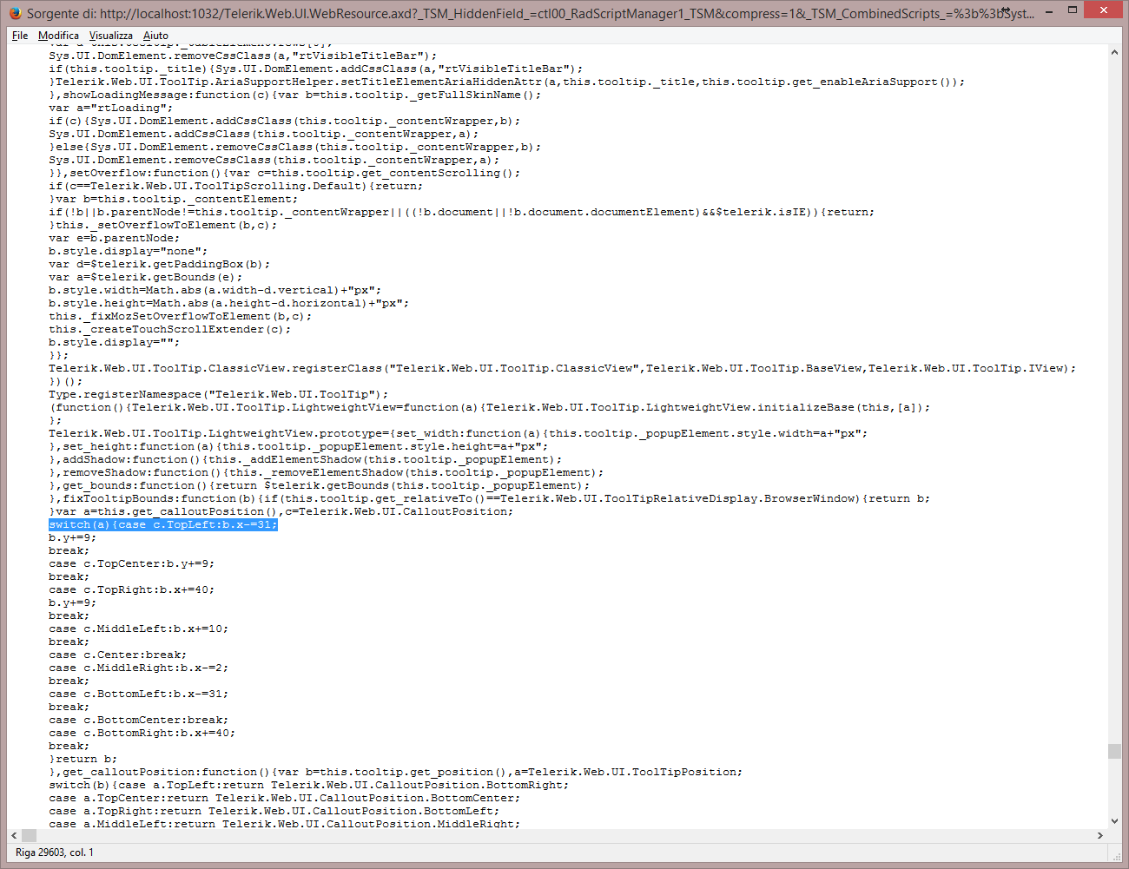Click the window title text 'Sorgente di:'

61,13
